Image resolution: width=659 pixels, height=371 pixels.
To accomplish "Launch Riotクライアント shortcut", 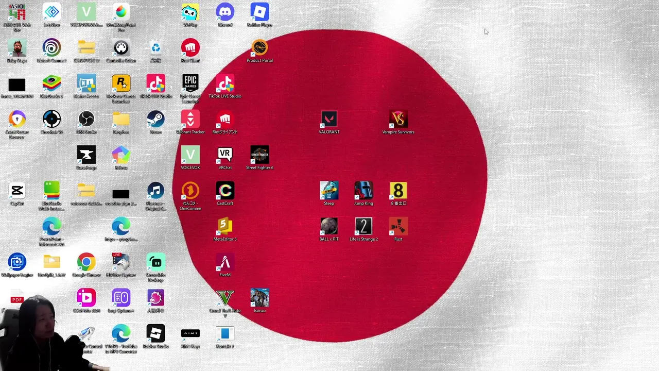I will point(225,120).
